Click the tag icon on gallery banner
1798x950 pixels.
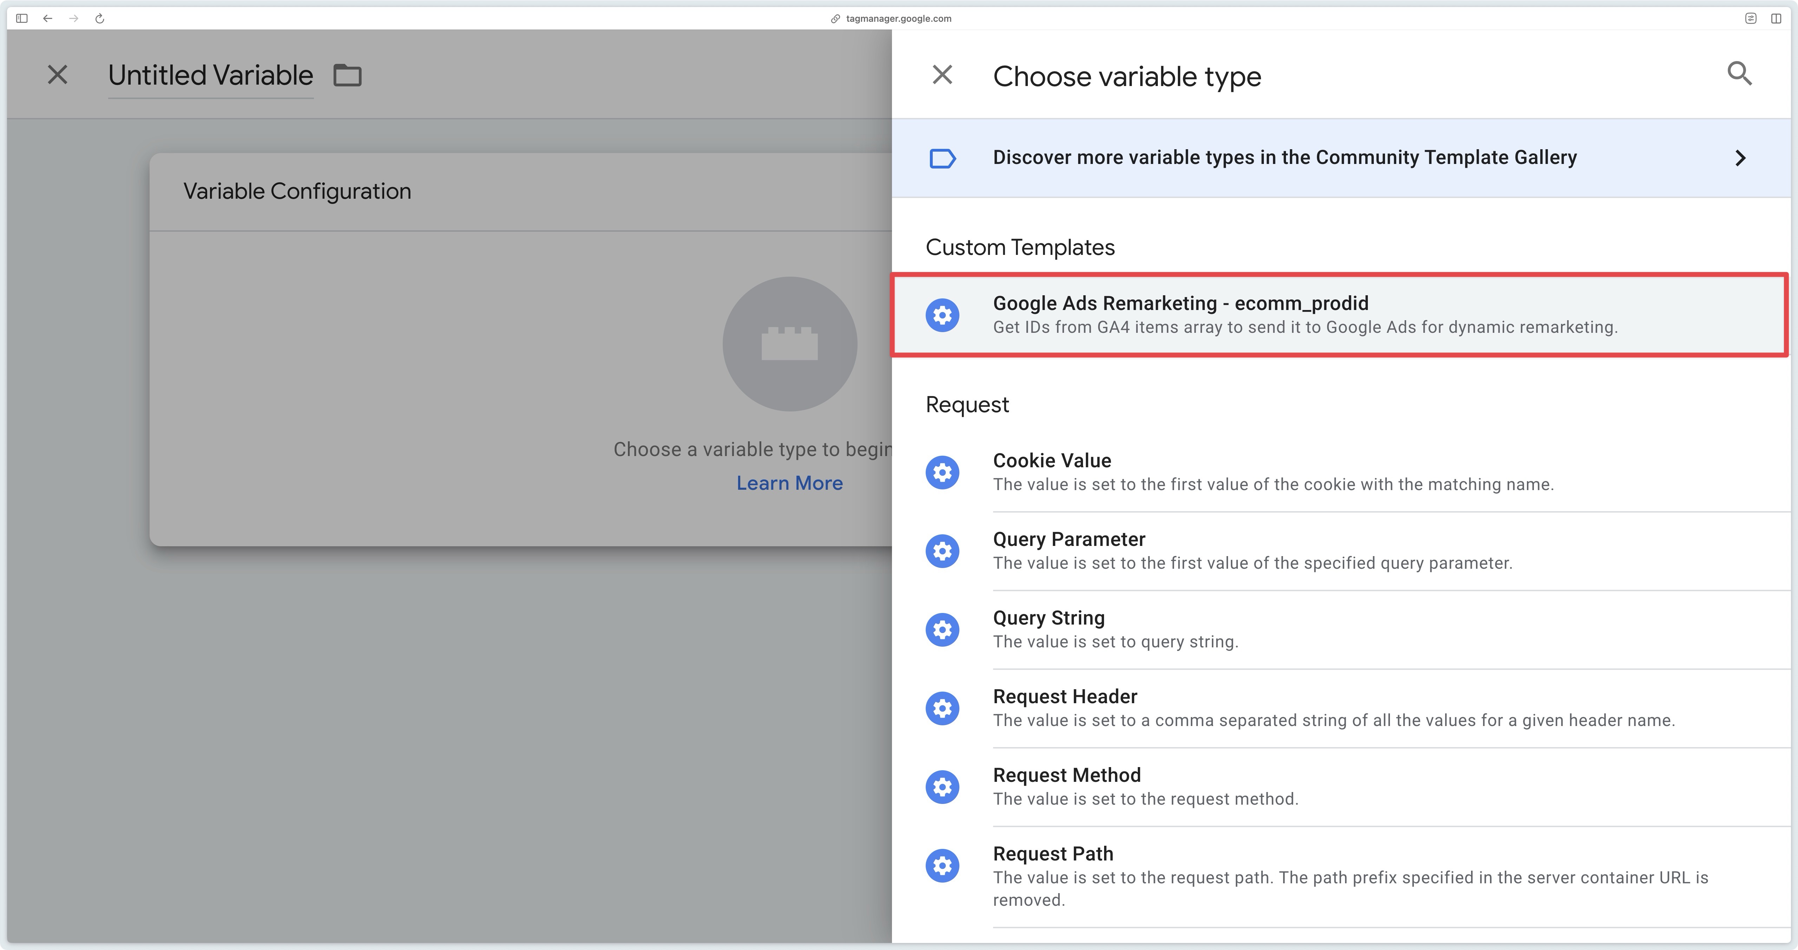(x=942, y=158)
